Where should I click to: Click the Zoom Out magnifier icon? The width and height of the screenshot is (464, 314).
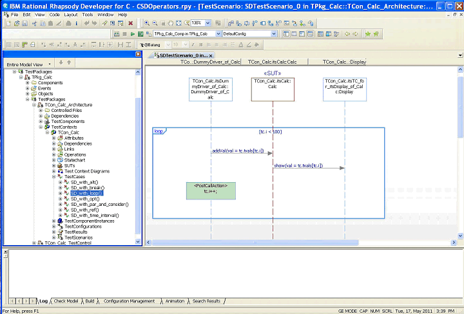[x=155, y=23]
